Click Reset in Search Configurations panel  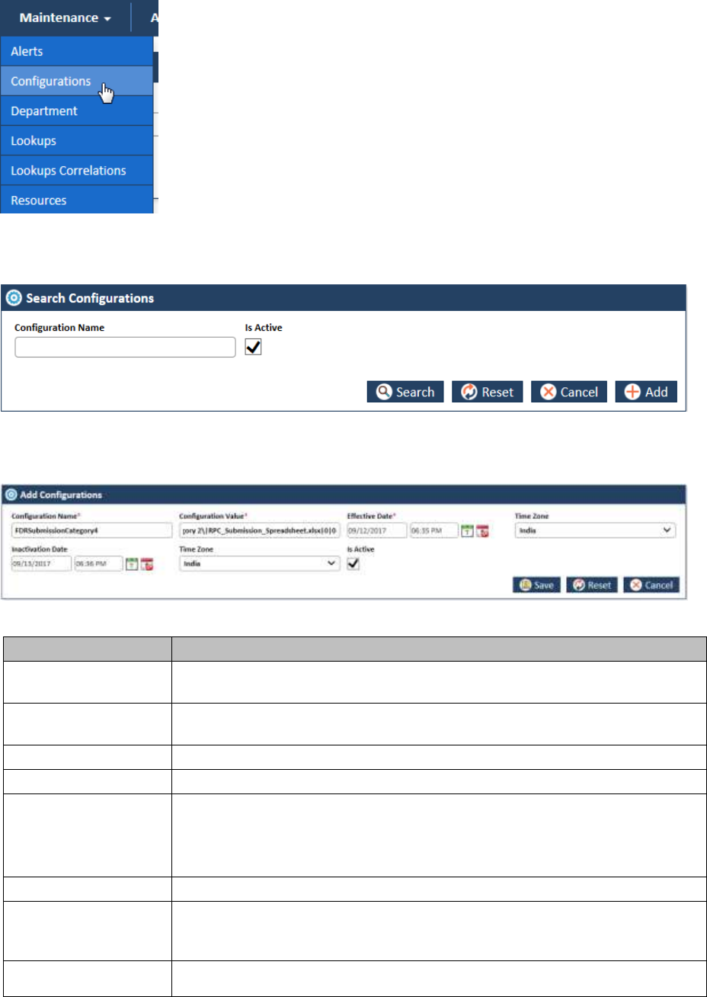tap(488, 392)
